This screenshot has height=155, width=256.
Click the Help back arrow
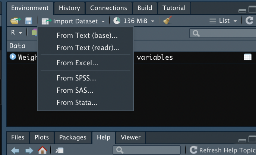point(15,150)
